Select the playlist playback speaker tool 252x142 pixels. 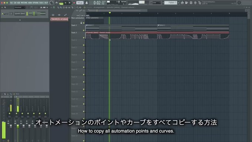[x=80, y=7]
